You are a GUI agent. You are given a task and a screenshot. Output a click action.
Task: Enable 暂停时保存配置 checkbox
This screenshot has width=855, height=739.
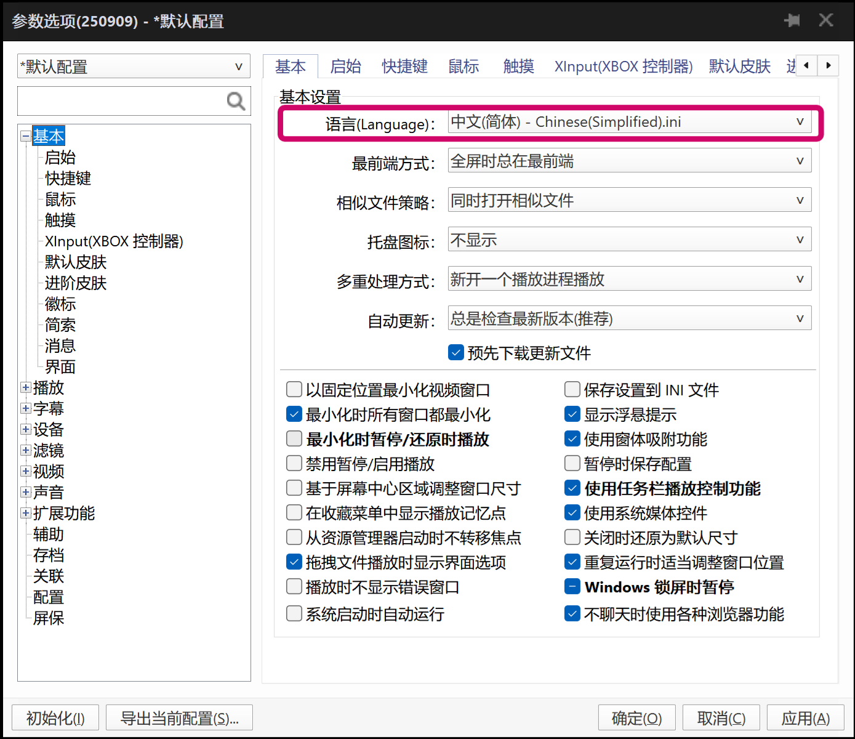point(572,463)
